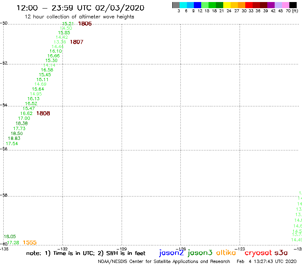
Task: Click the "12 hour collection of altimeter wave heights" subtitle
Action: point(79,17)
